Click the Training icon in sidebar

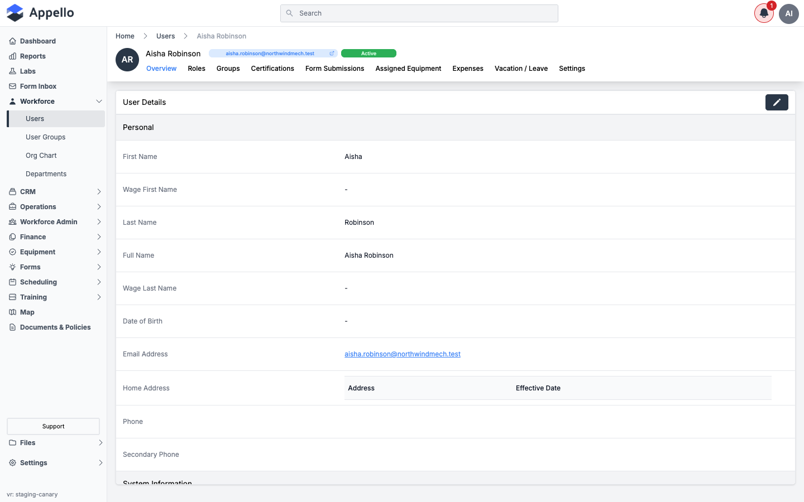click(x=12, y=297)
